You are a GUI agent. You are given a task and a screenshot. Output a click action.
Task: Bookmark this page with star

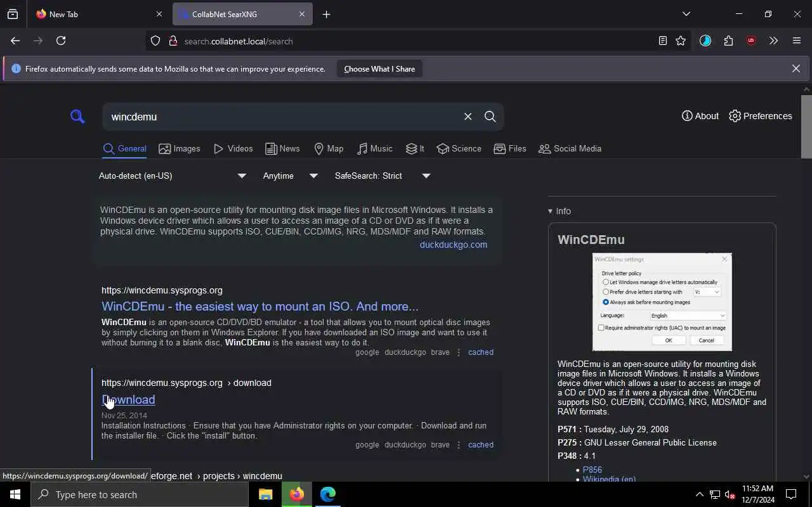(681, 41)
